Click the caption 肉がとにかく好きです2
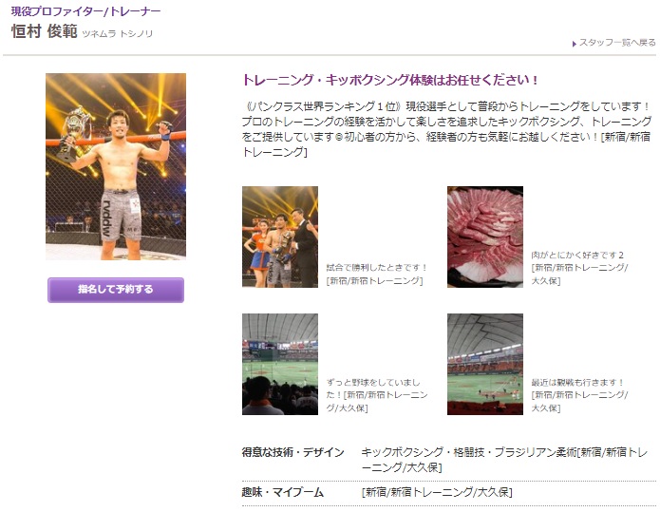 (x=577, y=256)
